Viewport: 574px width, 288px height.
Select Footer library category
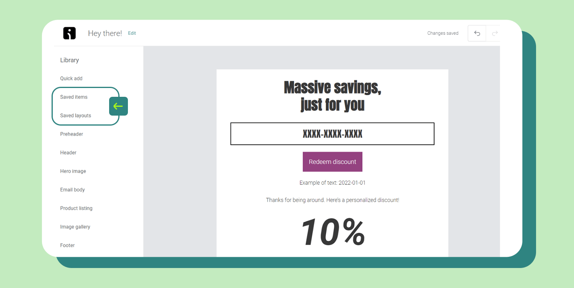coord(68,245)
